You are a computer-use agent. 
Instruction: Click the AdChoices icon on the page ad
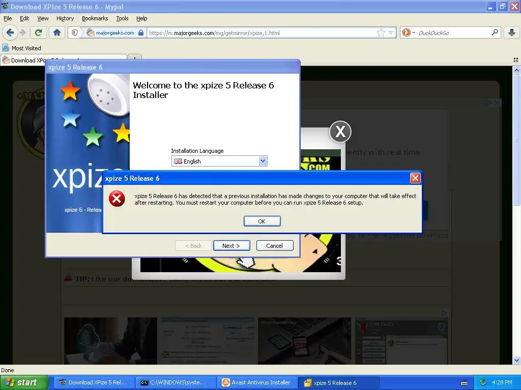tap(489, 103)
